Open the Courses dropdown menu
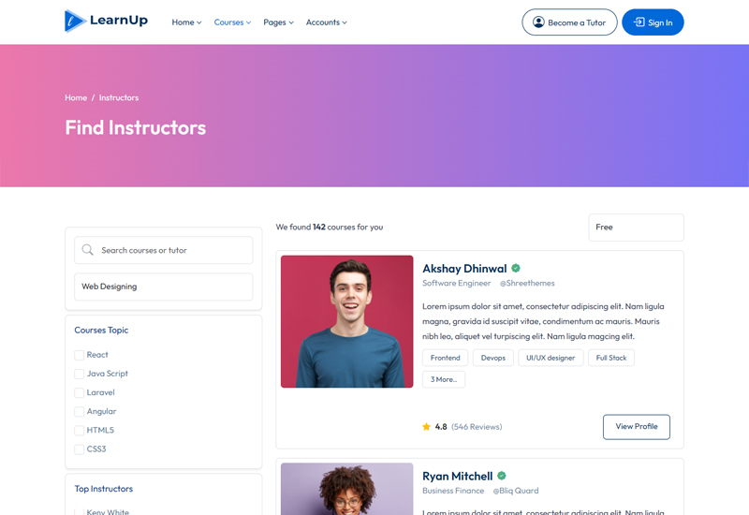Viewport: 749px width, 515px height. pyautogui.click(x=232, y=22)
